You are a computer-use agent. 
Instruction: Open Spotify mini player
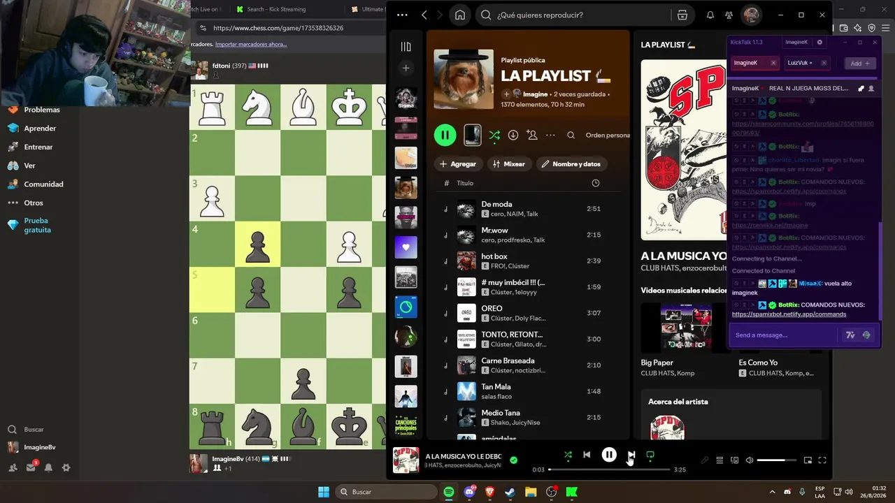pyautogui.click(x=808, y=460)
